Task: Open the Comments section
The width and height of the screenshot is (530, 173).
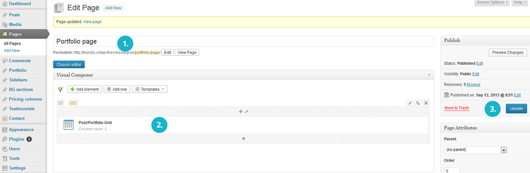Action: pyautogui.click(x=20, y=61)
